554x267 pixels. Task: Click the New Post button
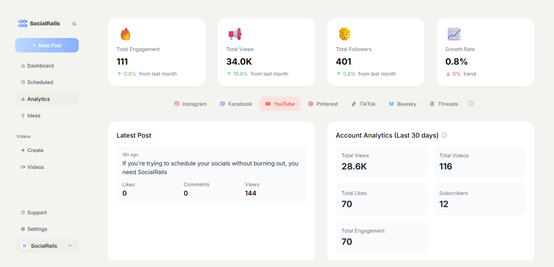[x=46, y=45]
